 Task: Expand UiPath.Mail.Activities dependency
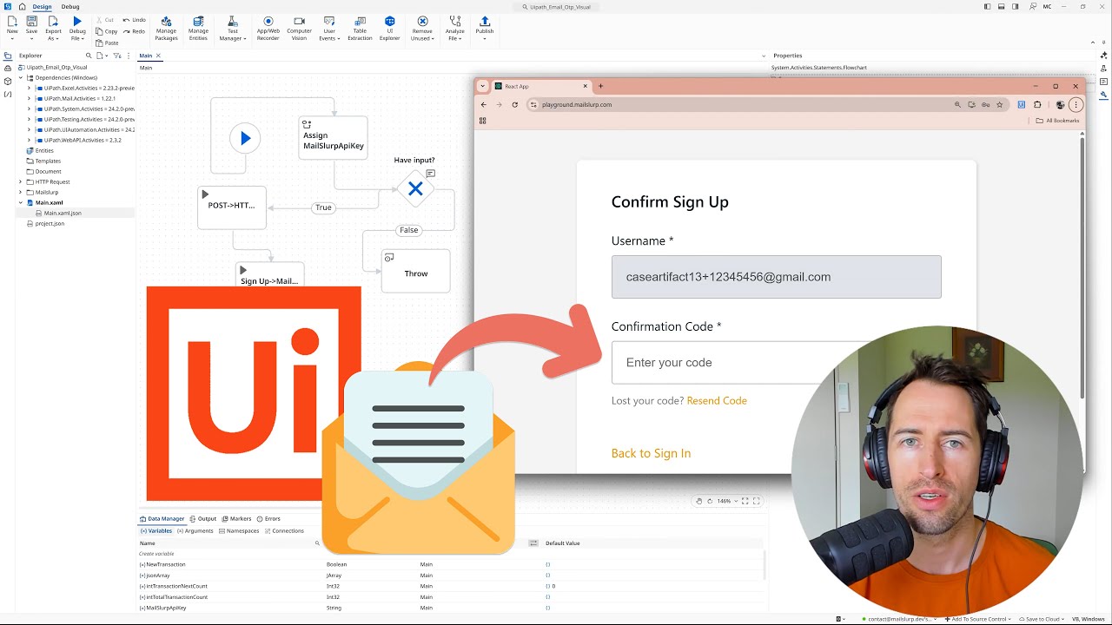coord(29,98)
